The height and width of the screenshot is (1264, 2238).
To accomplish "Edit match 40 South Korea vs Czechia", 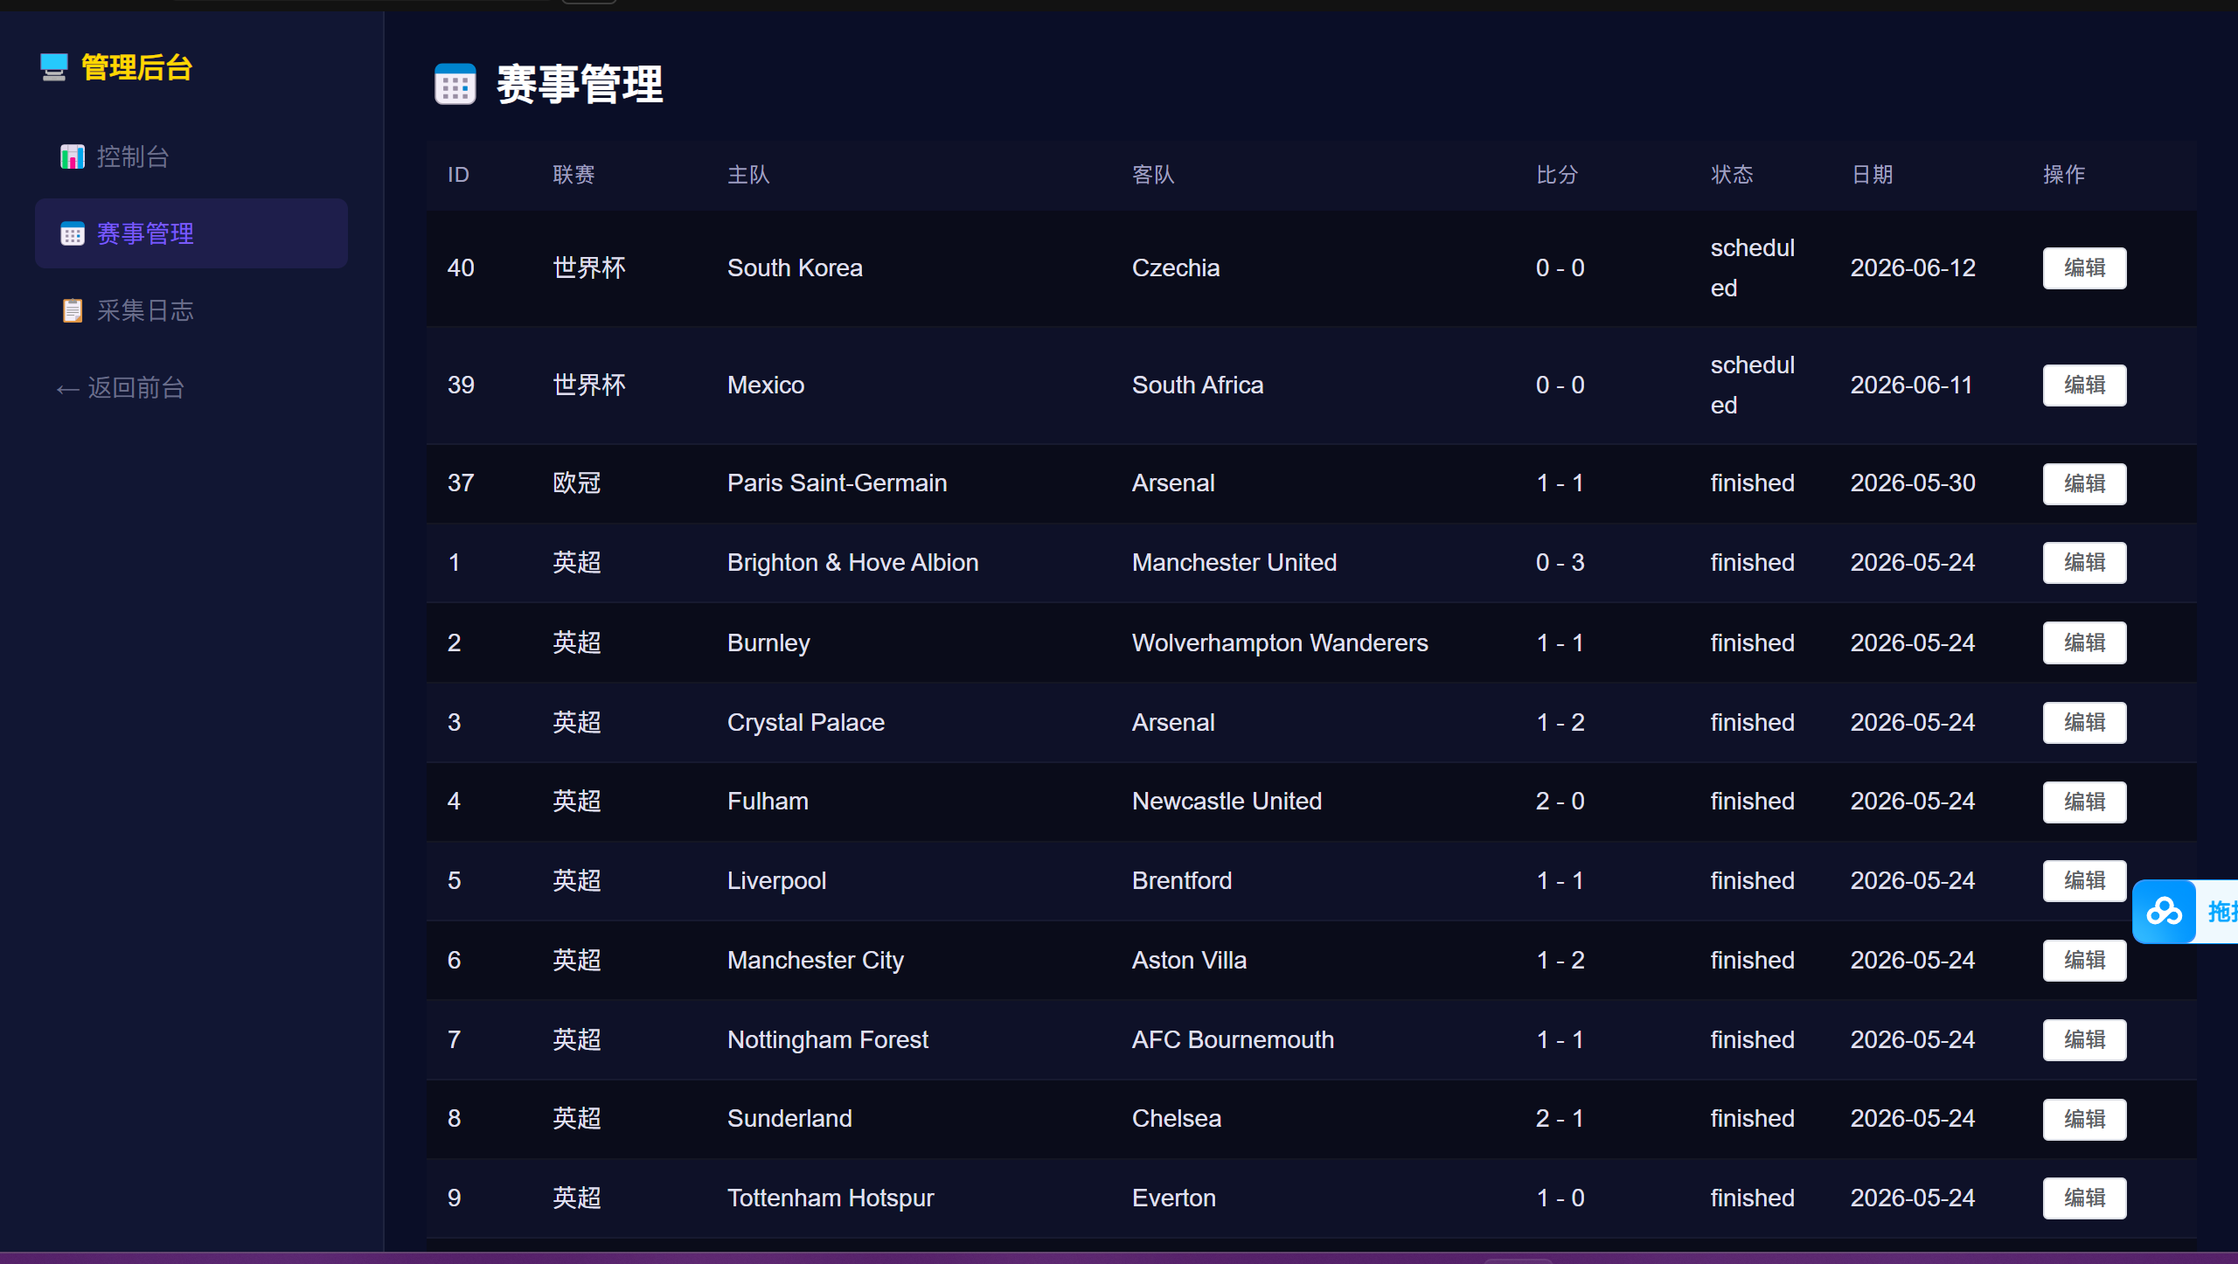I will pos(2084,268).
